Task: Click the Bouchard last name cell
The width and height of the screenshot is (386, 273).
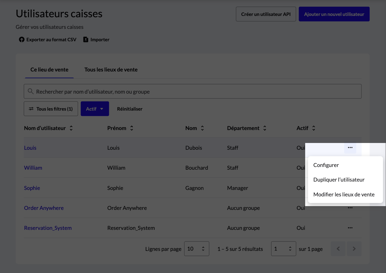Action: click(197, 168)
